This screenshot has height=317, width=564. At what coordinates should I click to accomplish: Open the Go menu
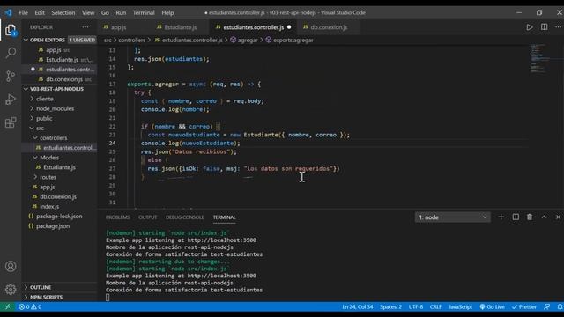point(105,12)
